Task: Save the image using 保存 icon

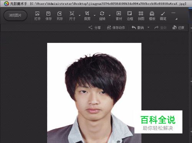Action: (x=48, y=16)
